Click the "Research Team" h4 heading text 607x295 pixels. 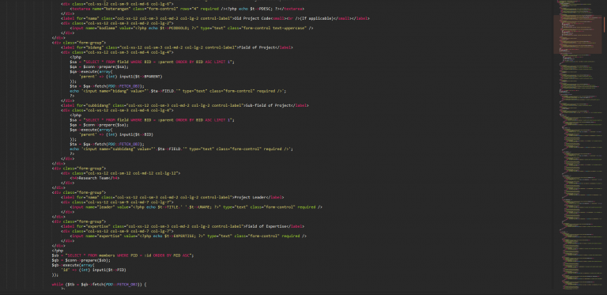96,178
